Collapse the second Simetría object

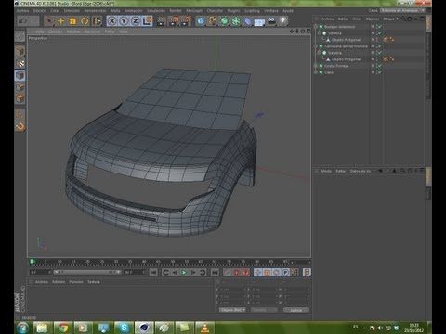320,53
